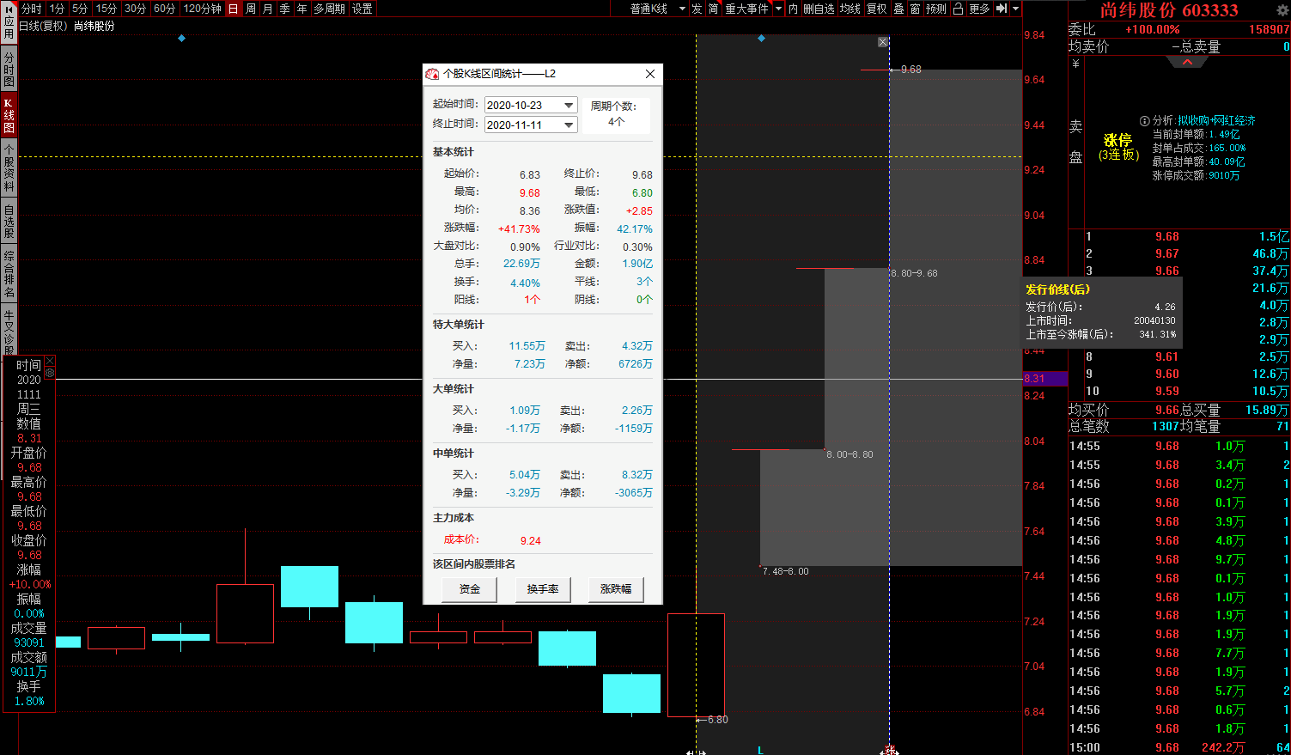Open the 终止时间 date dropdown
This screenshot has width=1291, height=755.
(569, 125)
